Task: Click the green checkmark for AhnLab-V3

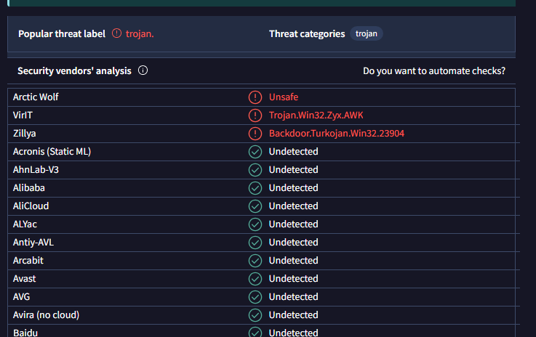Action: tap(255, 170)
